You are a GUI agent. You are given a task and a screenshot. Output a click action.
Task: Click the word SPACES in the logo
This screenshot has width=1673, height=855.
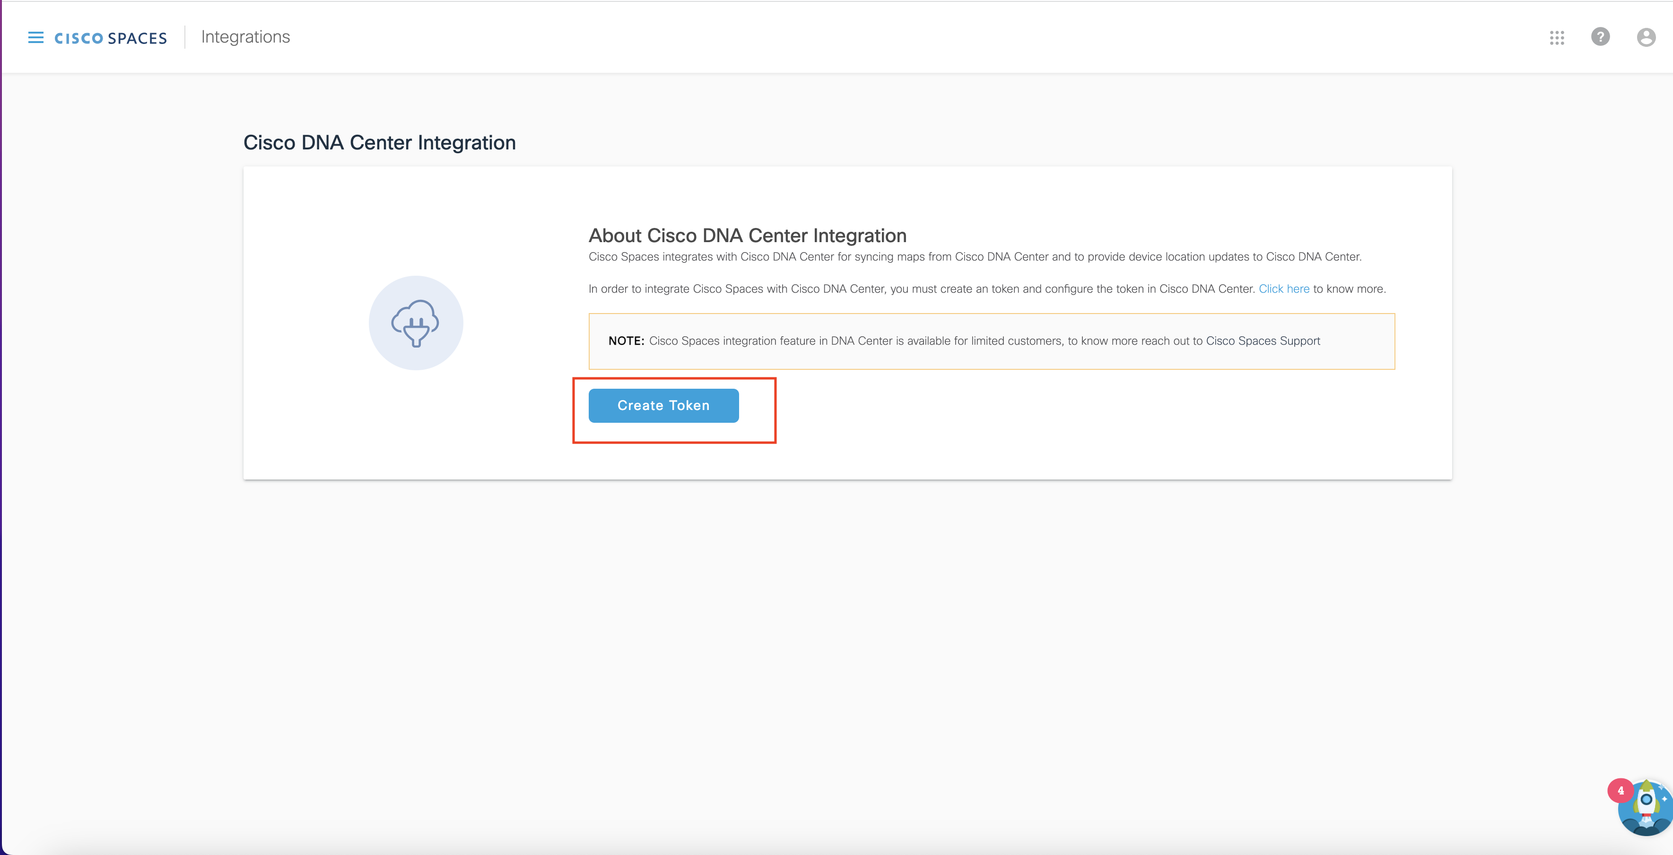click(x=138, y=39)
